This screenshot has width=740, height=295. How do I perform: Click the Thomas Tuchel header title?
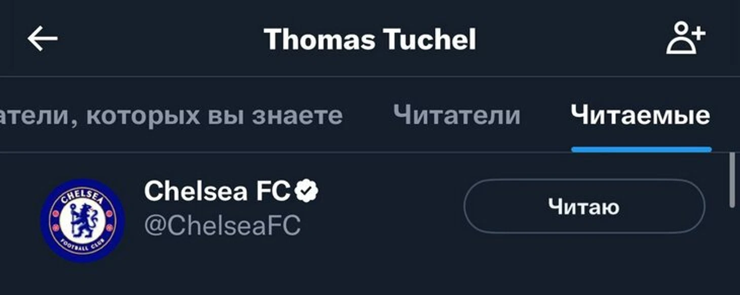[x=370, y=40]
